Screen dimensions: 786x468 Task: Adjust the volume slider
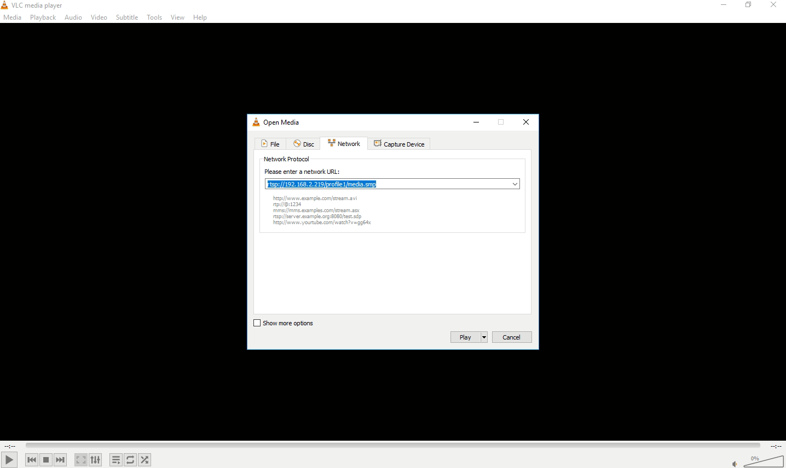point(764,461)
